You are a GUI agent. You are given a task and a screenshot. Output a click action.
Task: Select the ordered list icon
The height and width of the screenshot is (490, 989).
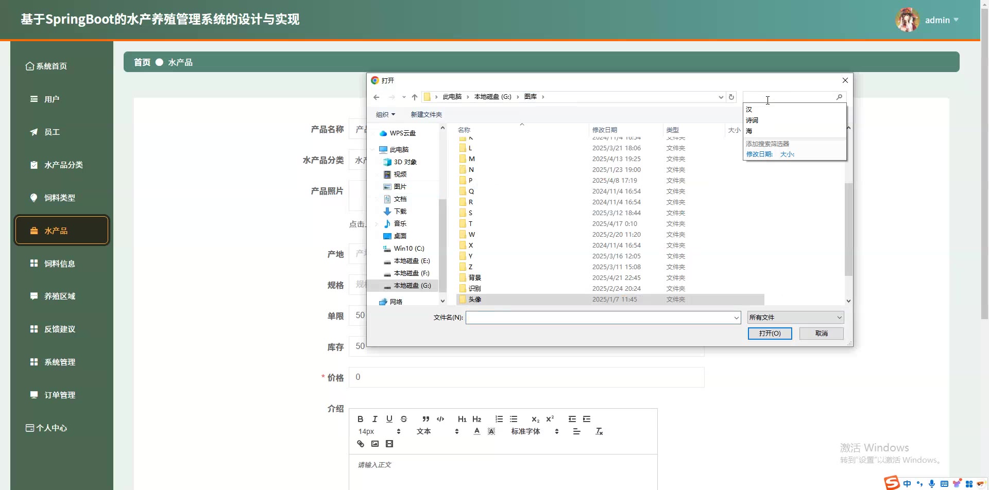(x=499, y=419)
